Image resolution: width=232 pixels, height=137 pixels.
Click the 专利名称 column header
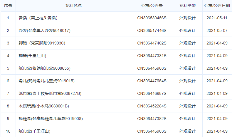click(73, 6)
